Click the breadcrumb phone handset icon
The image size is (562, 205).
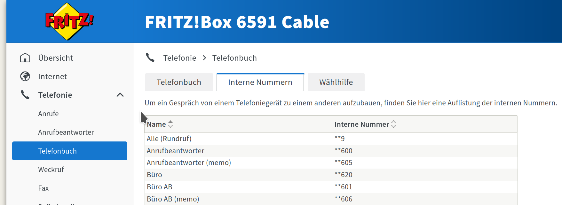pos(150,57)
